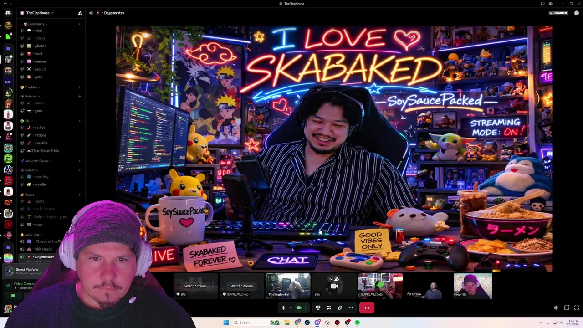Collapse the Community category
Screen dimensions: 583x328
point(36,24)
